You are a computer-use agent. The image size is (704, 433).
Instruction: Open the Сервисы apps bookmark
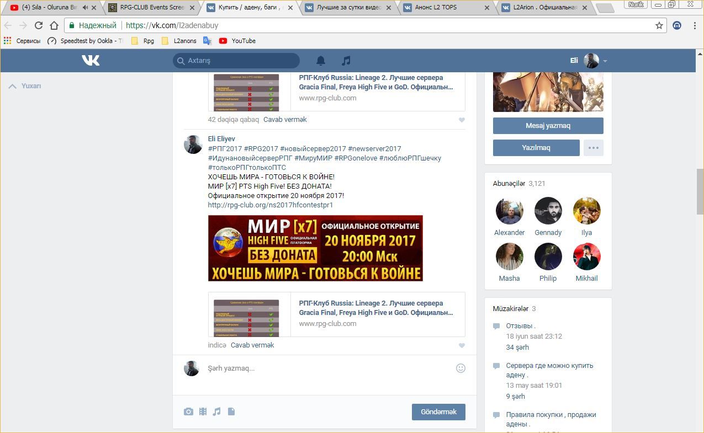click(22, 41)
